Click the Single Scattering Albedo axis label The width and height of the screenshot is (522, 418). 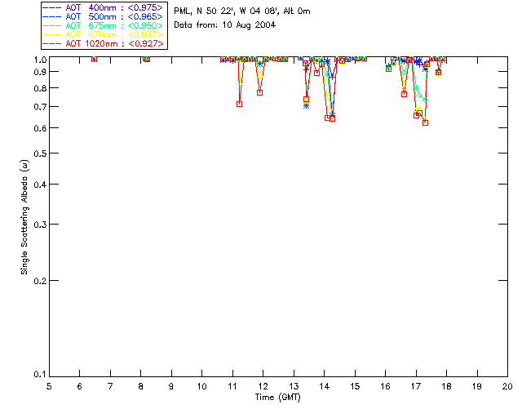24,217
